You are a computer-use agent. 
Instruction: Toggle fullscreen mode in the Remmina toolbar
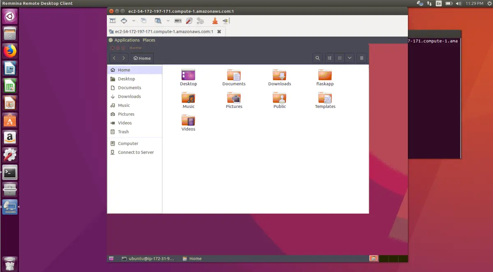113,21
